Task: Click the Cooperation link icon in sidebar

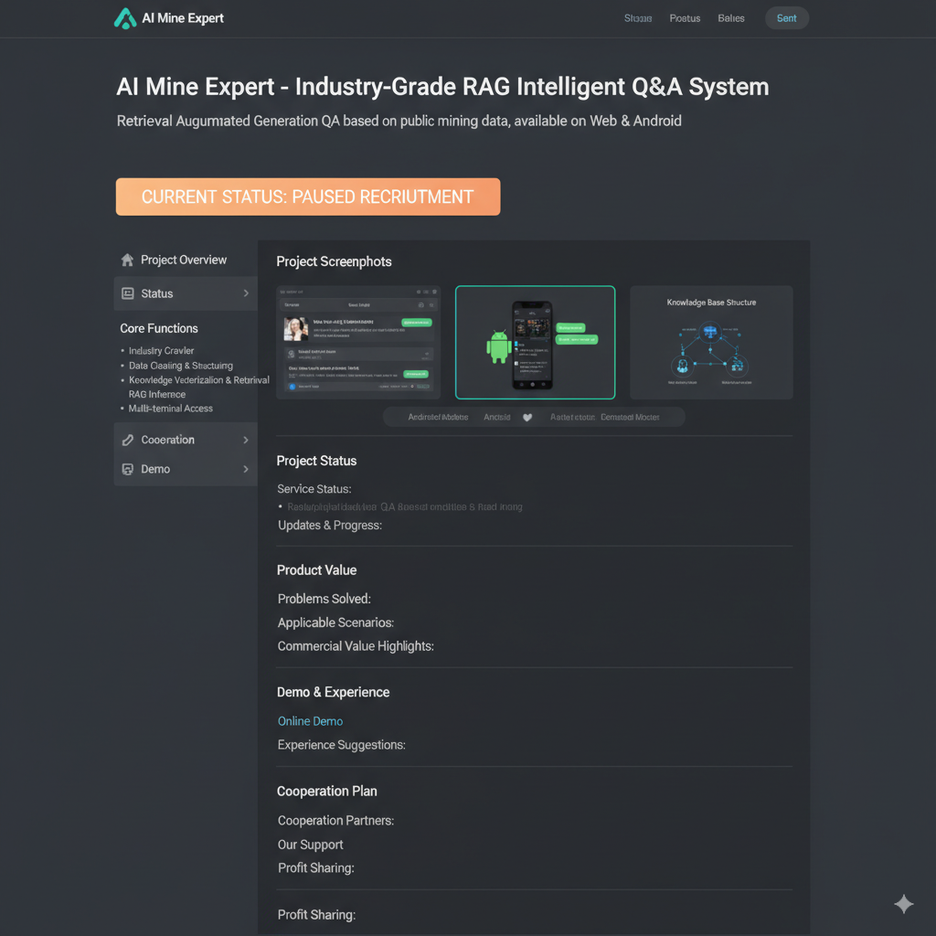Action: point(128,440)
